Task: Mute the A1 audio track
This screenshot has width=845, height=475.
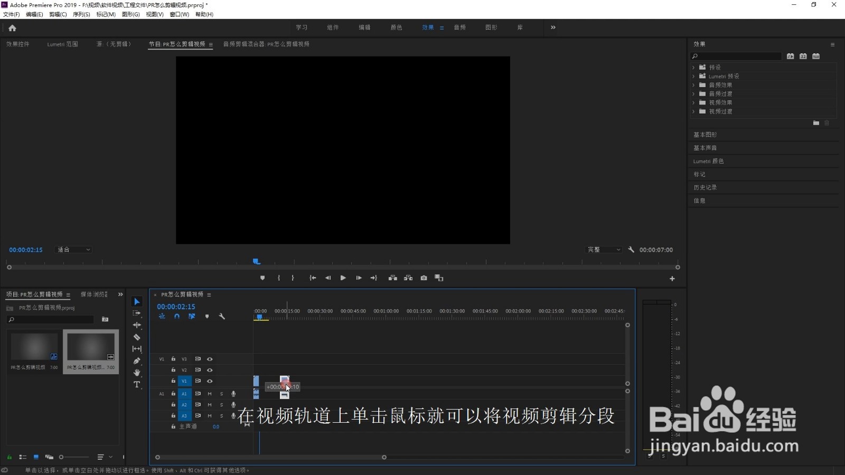Action: (209, 394)
